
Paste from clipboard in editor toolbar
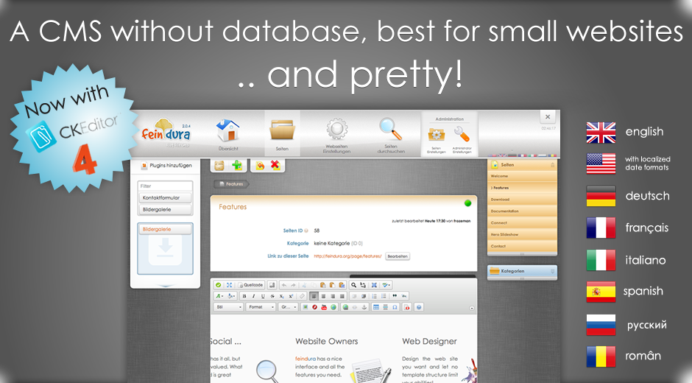coord(322,285)
